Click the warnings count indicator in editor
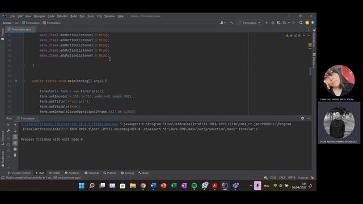Image resolution: width=363 pixels, height=204 pixels. pyautogui.click(x=289, y=36)
